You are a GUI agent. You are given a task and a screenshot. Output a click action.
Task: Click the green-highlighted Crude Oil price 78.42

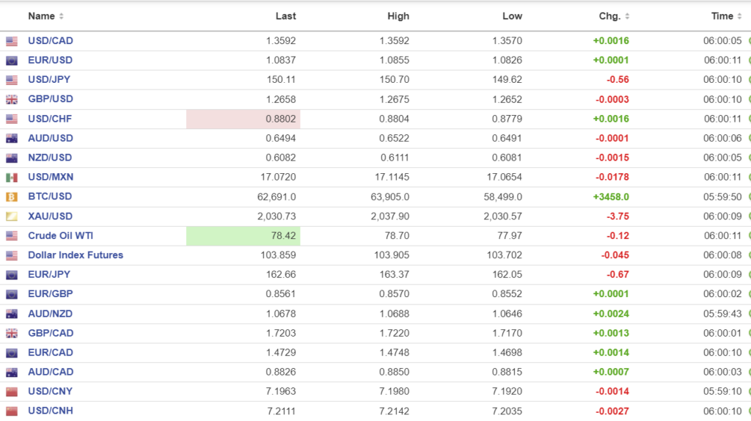282,236
